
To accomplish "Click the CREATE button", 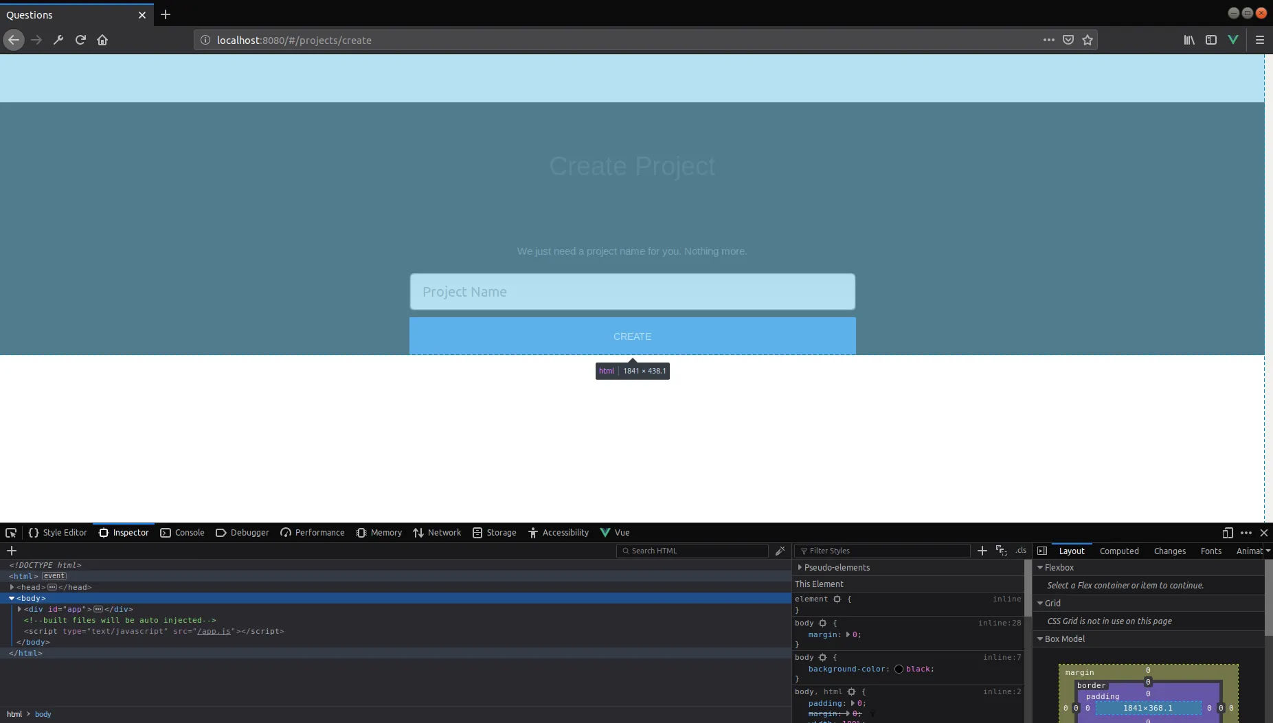I will pos(632,336).
